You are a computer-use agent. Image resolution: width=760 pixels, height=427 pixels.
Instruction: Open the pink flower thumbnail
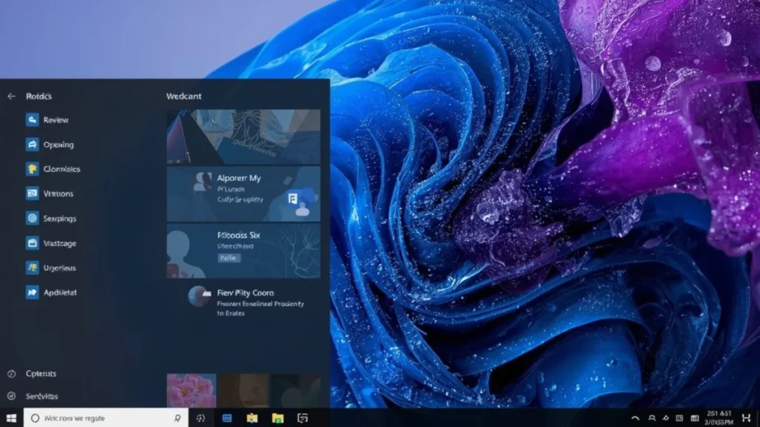coord(191,390)
